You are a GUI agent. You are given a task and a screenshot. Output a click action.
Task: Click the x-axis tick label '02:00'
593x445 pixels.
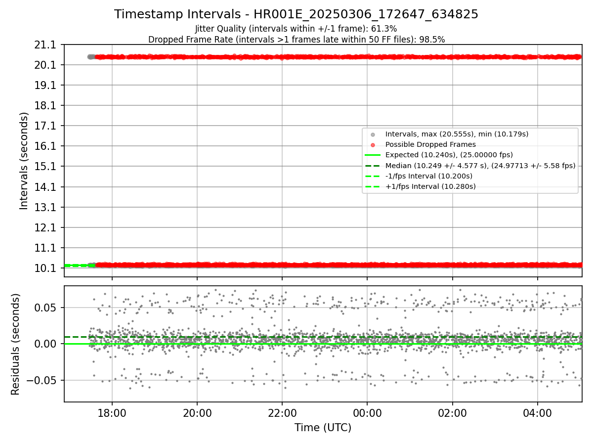point(453,412)
